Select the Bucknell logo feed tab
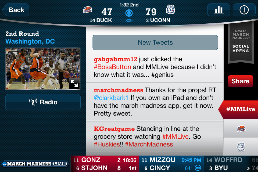This screenshot has height=172, width=258. (x=241, y=129)
